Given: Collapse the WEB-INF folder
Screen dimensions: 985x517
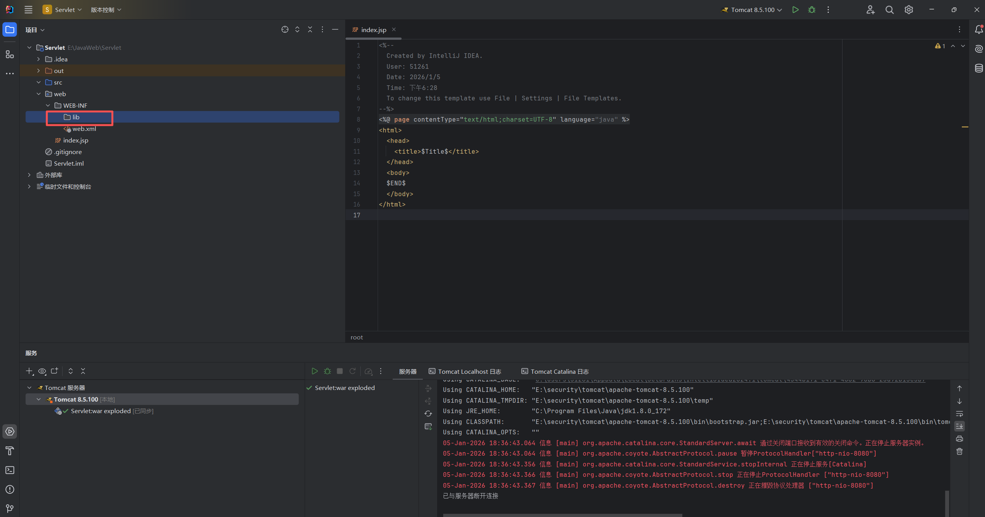Looking at the screenshot, I should [48, 105].
